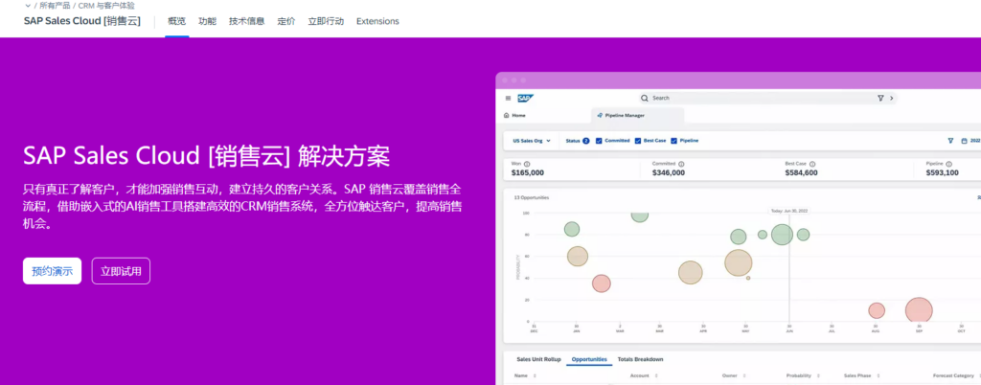
Task: Click the Best Case amount $584,600
Action: click(802, 173)
